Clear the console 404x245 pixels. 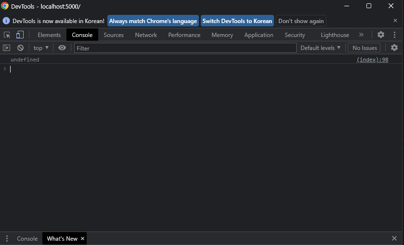(x=20, y=48)
